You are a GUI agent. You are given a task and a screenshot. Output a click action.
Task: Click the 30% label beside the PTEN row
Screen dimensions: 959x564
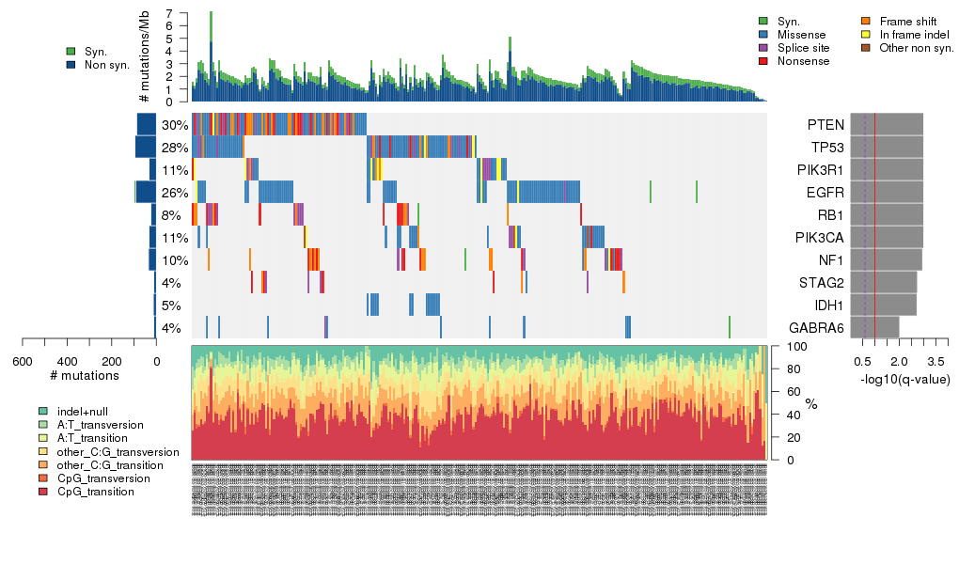click(174, 125)
